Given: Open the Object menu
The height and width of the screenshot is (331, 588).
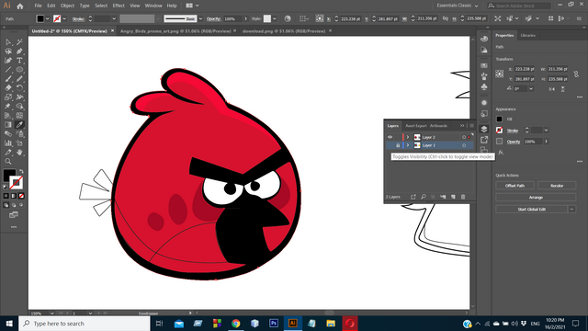Looking at the screenshot, I should pyautogui.click(x=67, y=6).
